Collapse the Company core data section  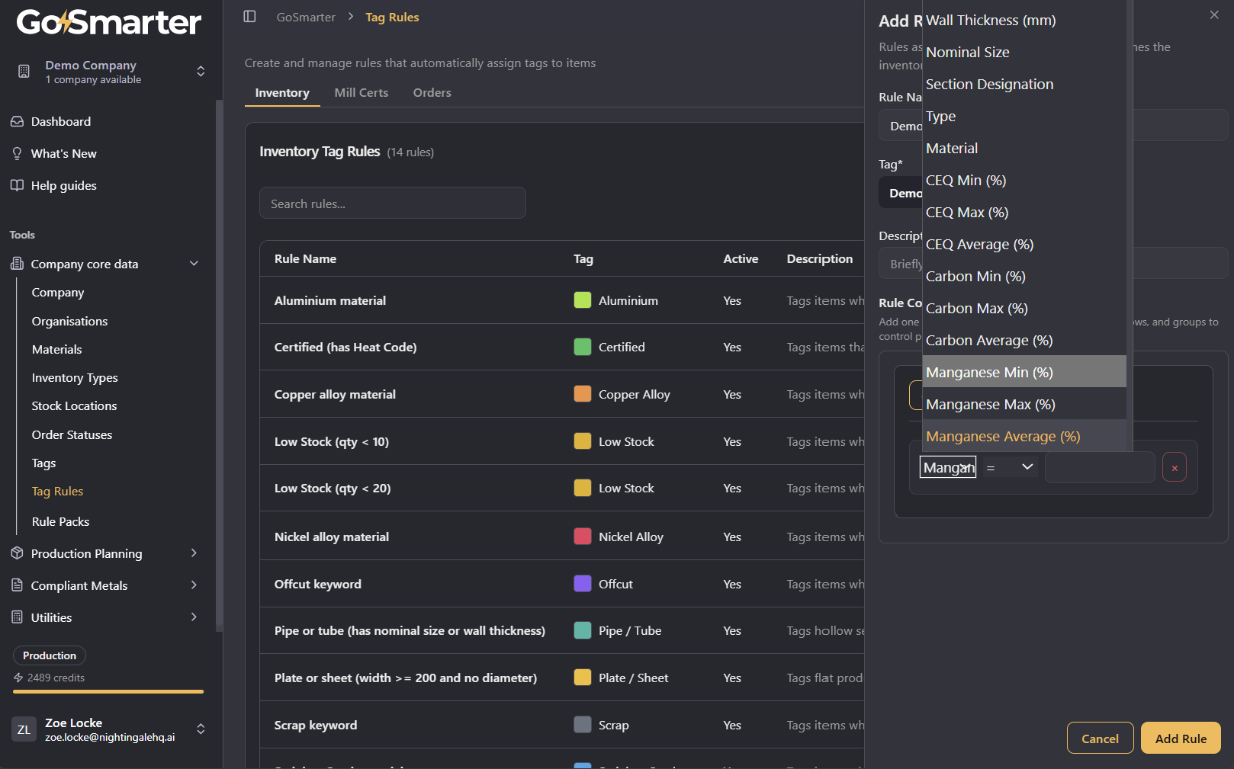[194, 264]
